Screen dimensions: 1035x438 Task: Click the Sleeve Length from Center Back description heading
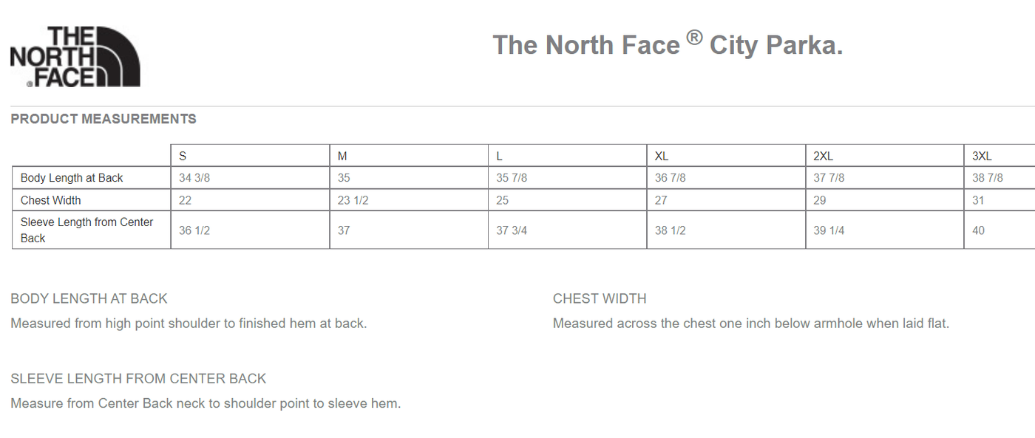138,379
